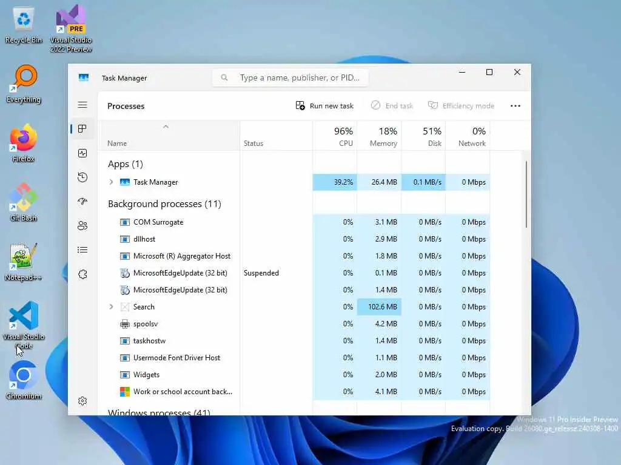This screenshot has width=621, height=465.
Task: Sort by the Disk column header
Action: 423,136
